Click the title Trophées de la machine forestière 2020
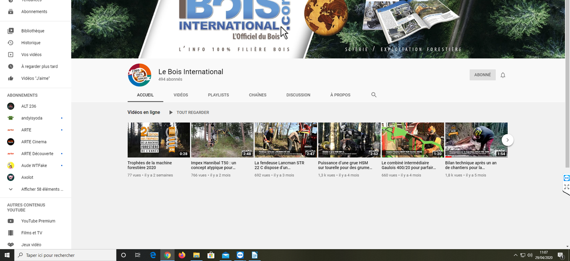 tap(150, 165)
